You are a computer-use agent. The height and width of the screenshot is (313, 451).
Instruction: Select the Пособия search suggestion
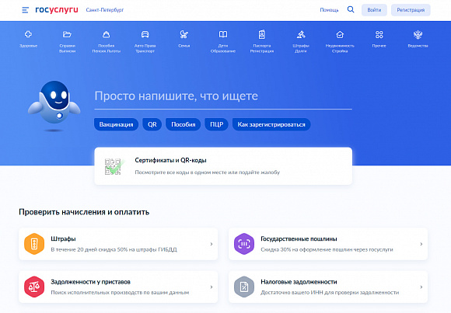[x=184, y=124]
